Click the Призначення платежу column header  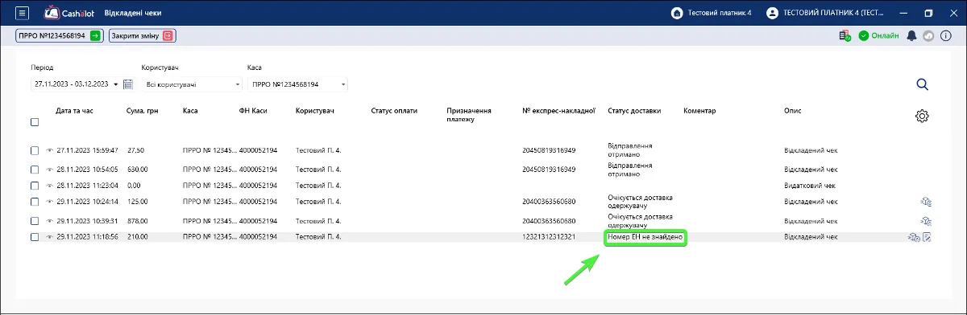468,115
